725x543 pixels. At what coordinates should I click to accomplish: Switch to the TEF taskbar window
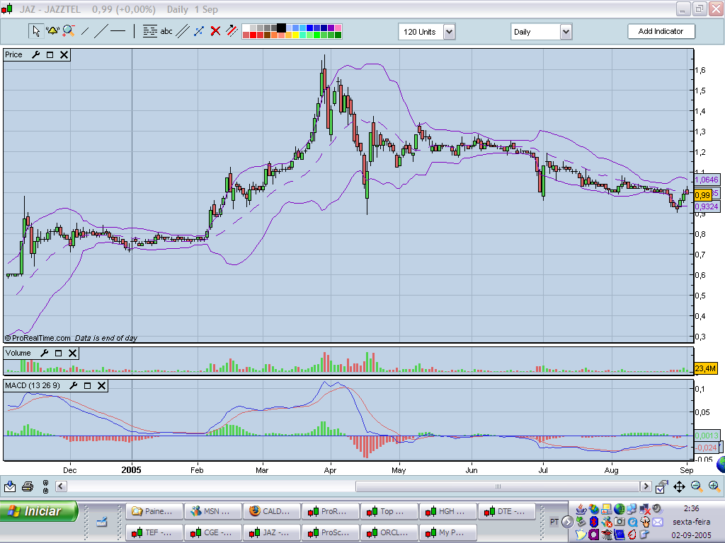coord(153,532)
